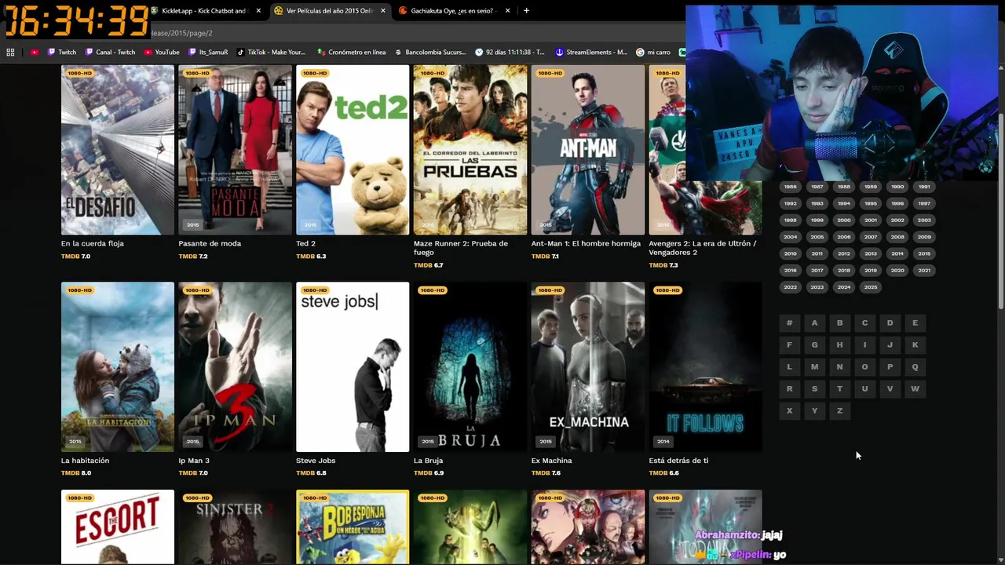The height and width of the screenshot is (565, 1005).
Task: Switch to the Gachiakuta tab
Action: coord(454,11)
